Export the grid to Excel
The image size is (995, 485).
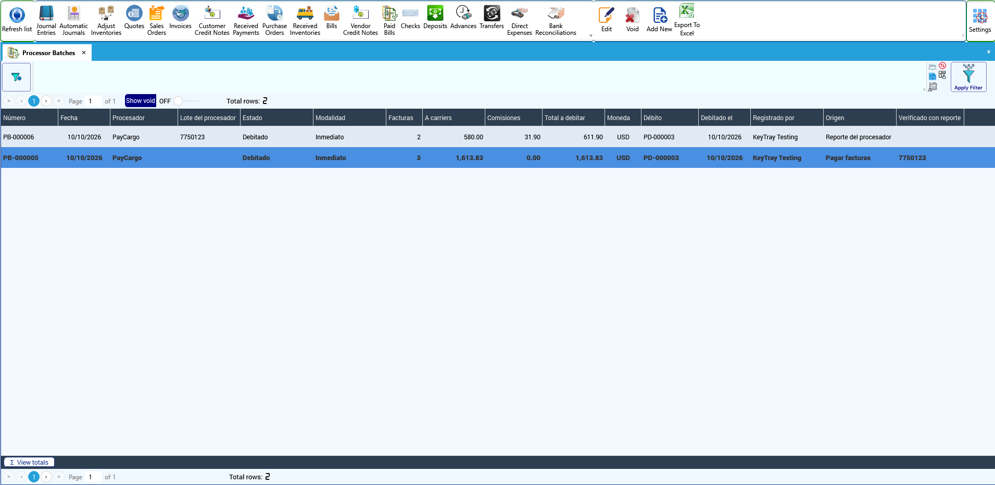click(687, 21)
